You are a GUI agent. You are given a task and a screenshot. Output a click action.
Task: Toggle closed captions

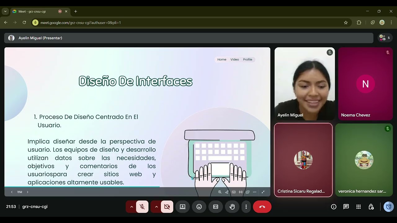216,207
